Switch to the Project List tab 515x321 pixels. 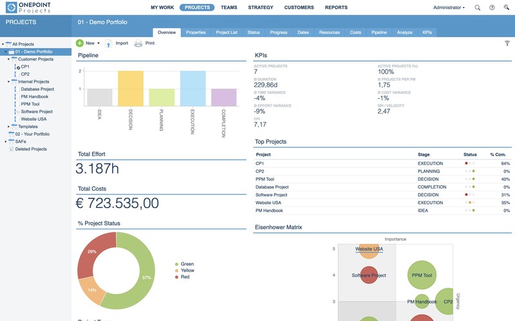coord(226,32)
